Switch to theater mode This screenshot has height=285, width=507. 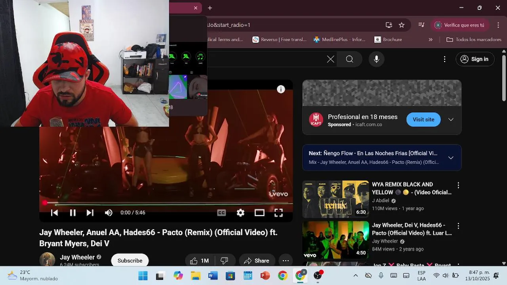click(x=259, y=213)
